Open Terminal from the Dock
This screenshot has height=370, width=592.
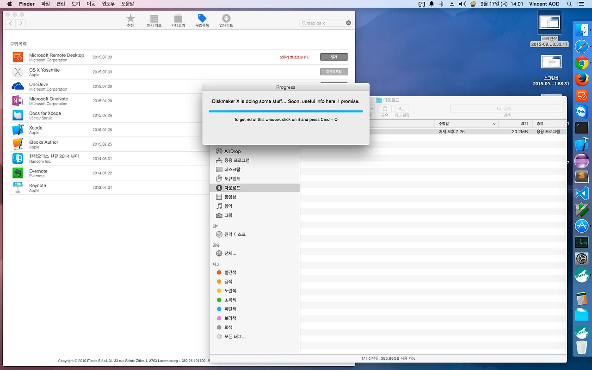pos(582,128)
